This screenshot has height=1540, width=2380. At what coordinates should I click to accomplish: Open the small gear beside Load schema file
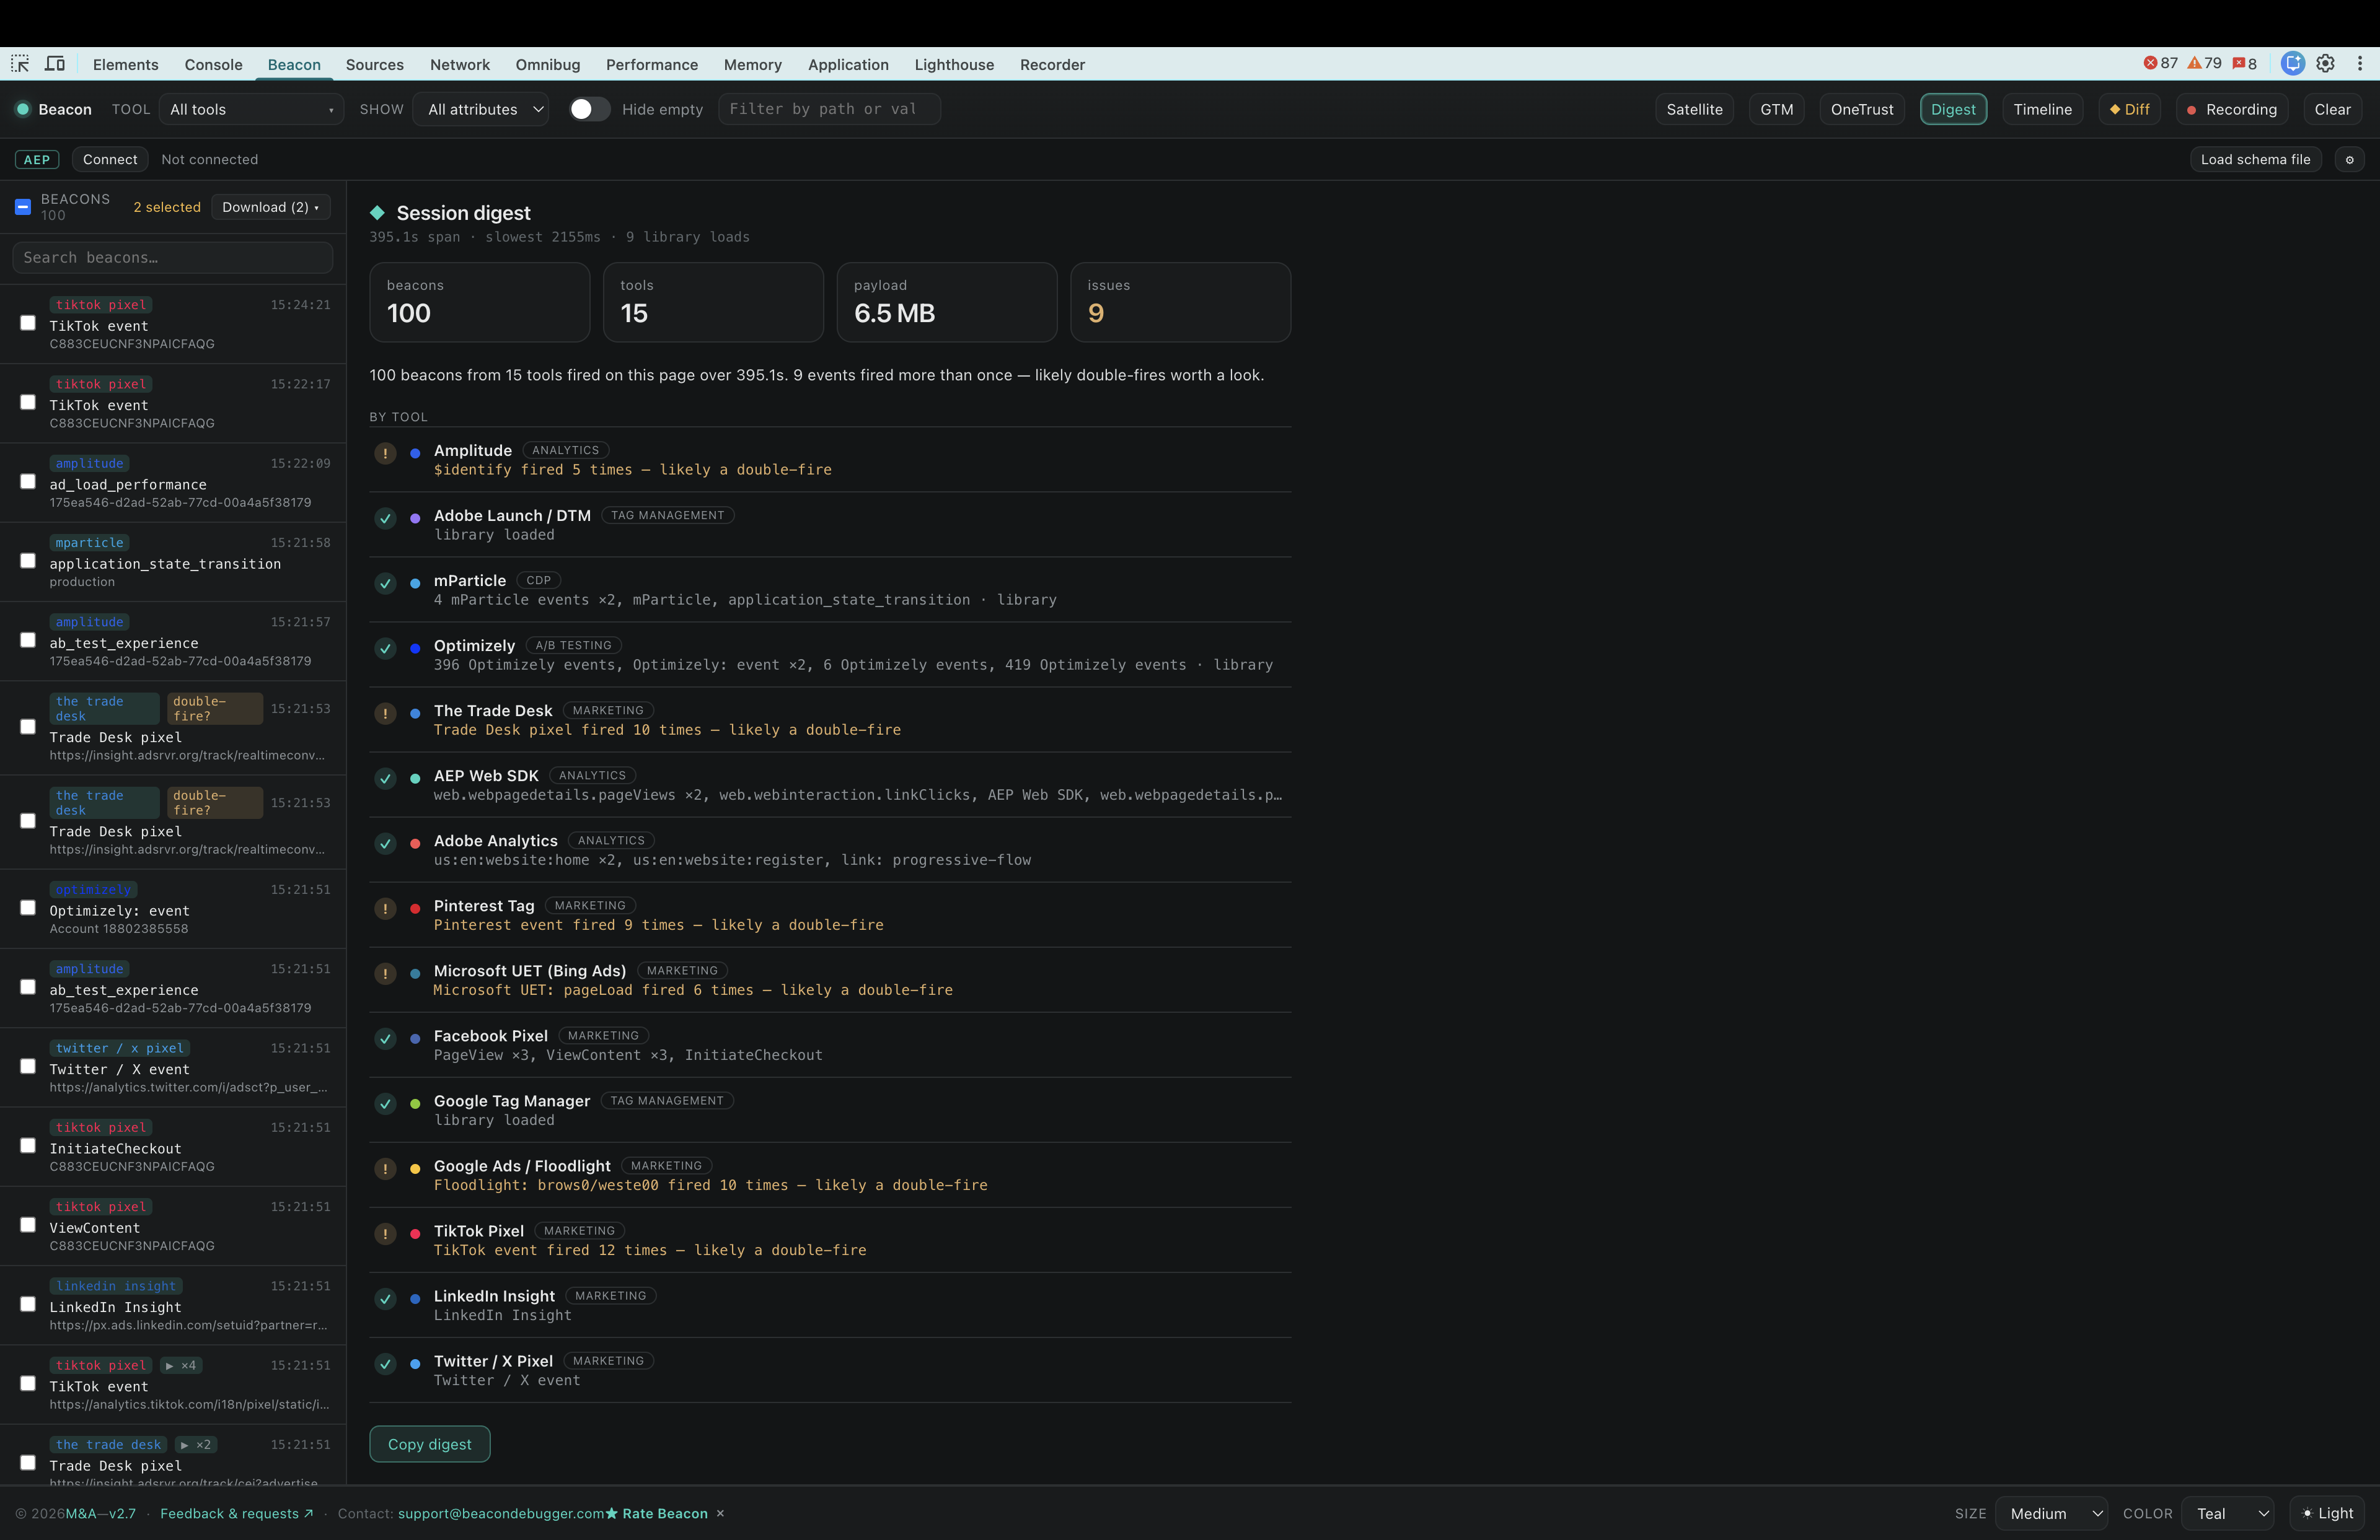pos(2349,160)
